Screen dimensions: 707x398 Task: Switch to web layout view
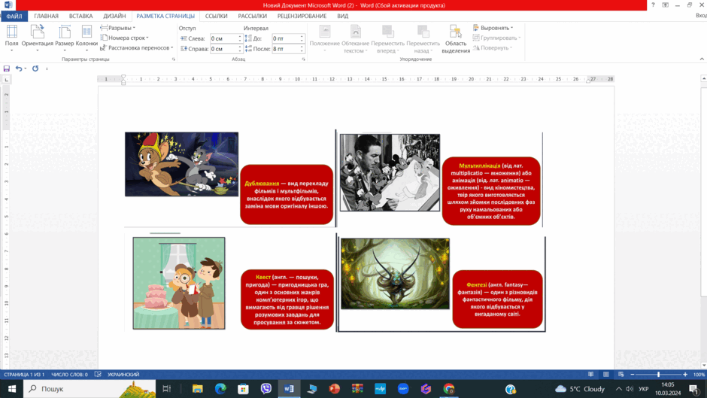[x=621, y=375]
